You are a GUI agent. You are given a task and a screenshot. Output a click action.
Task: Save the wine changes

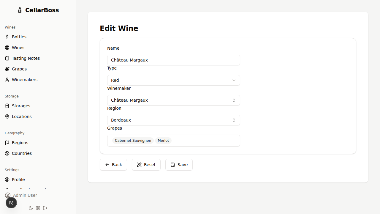(x=179, y=165)
